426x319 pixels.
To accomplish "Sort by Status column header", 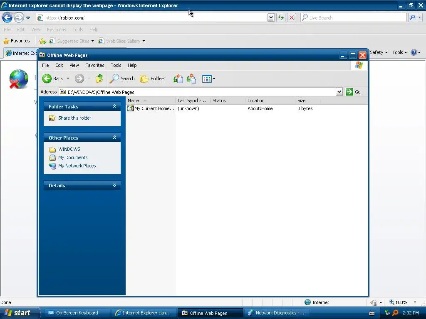I will tap(228, 101).
